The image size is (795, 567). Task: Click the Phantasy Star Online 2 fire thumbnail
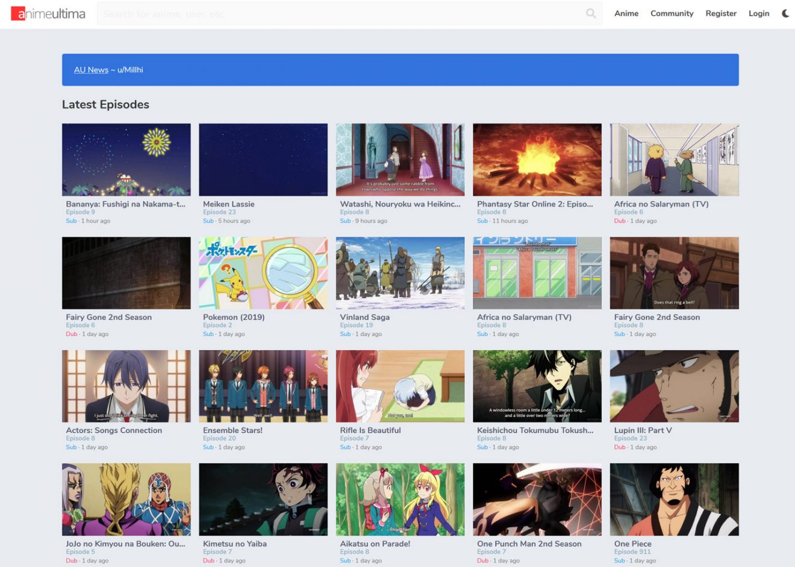coord(537,160)
